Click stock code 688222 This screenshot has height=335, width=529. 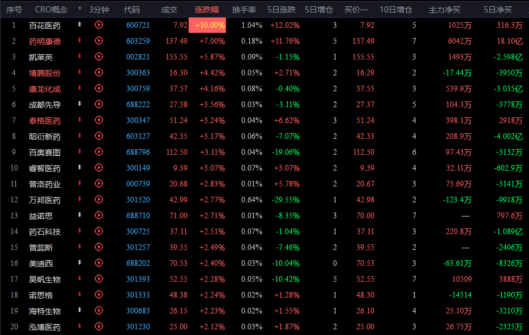[x=138, y=104]
